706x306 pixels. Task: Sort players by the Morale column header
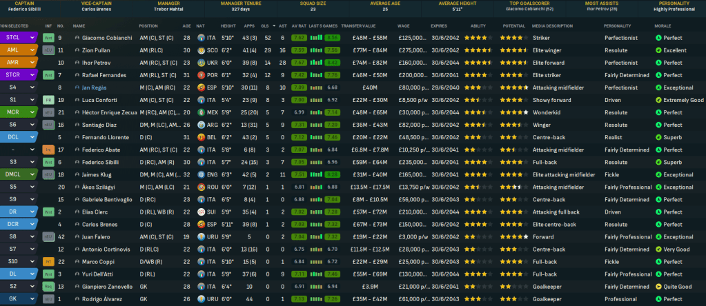(x=664, y=25)
